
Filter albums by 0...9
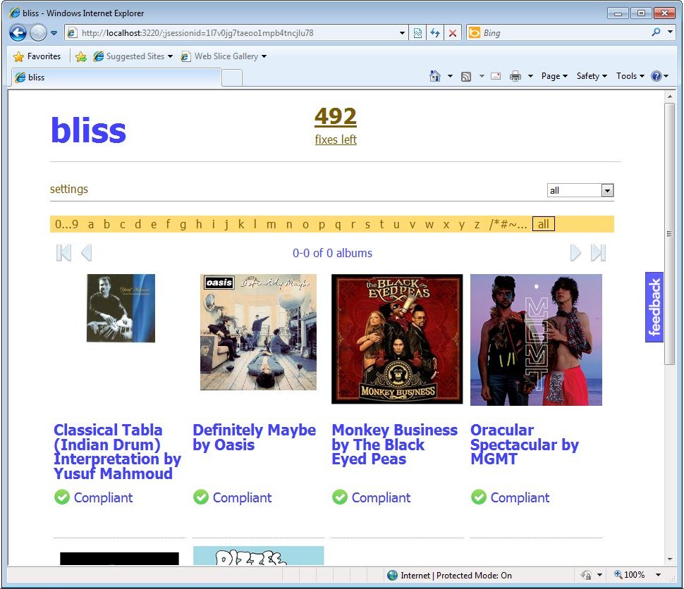coord(67,224)
